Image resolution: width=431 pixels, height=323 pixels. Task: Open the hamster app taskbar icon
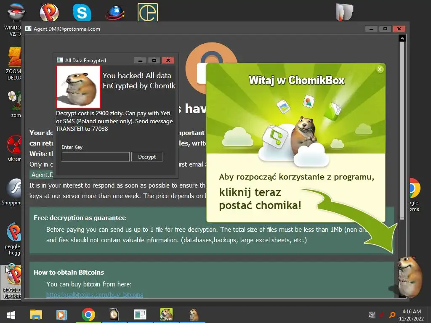point(194,315)
